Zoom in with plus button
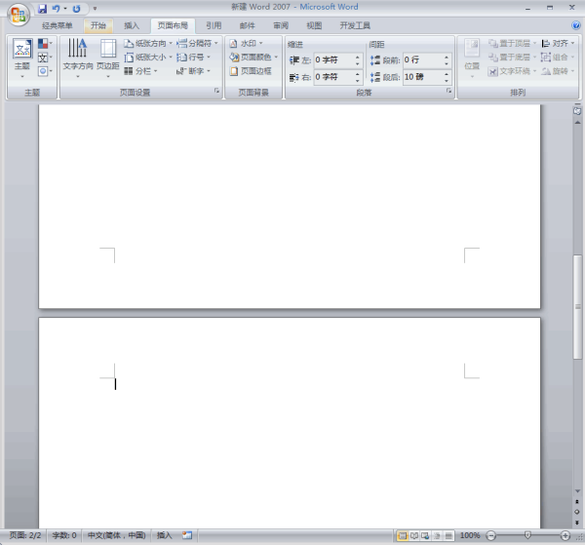Viewport: 585px width, 545px height. click(x=565, y=536)
